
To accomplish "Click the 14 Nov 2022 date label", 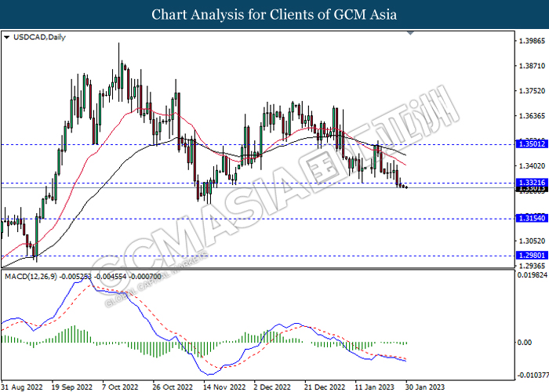I will tap(224, 387).
